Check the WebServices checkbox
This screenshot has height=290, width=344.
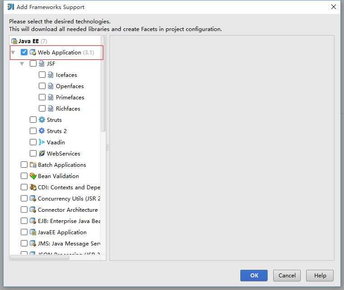coord(33,153)
